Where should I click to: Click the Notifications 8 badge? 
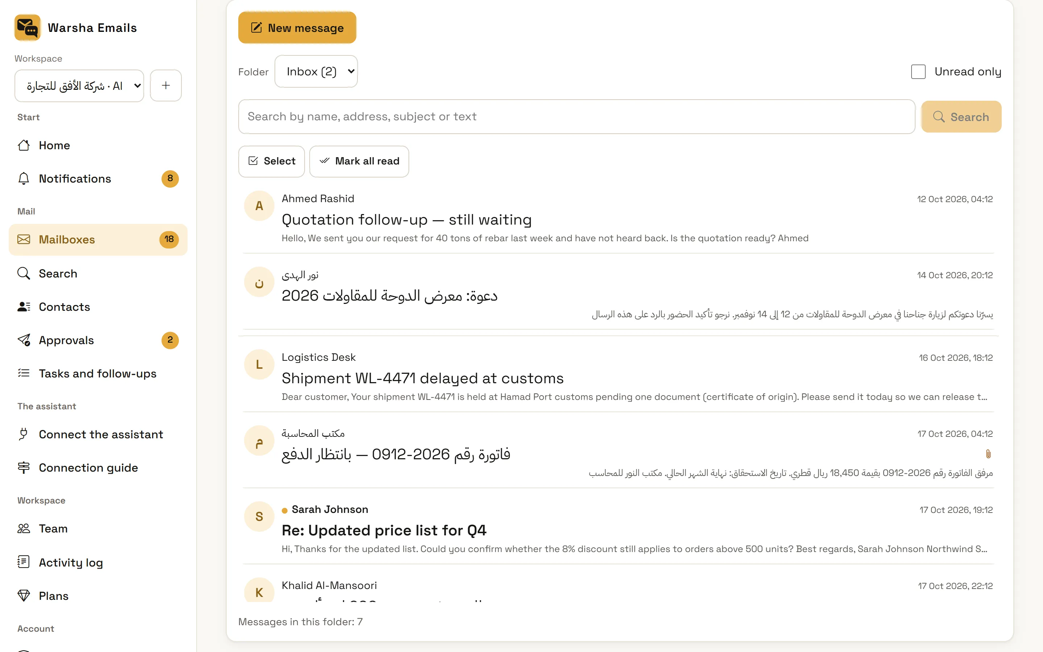click(170, 179)
